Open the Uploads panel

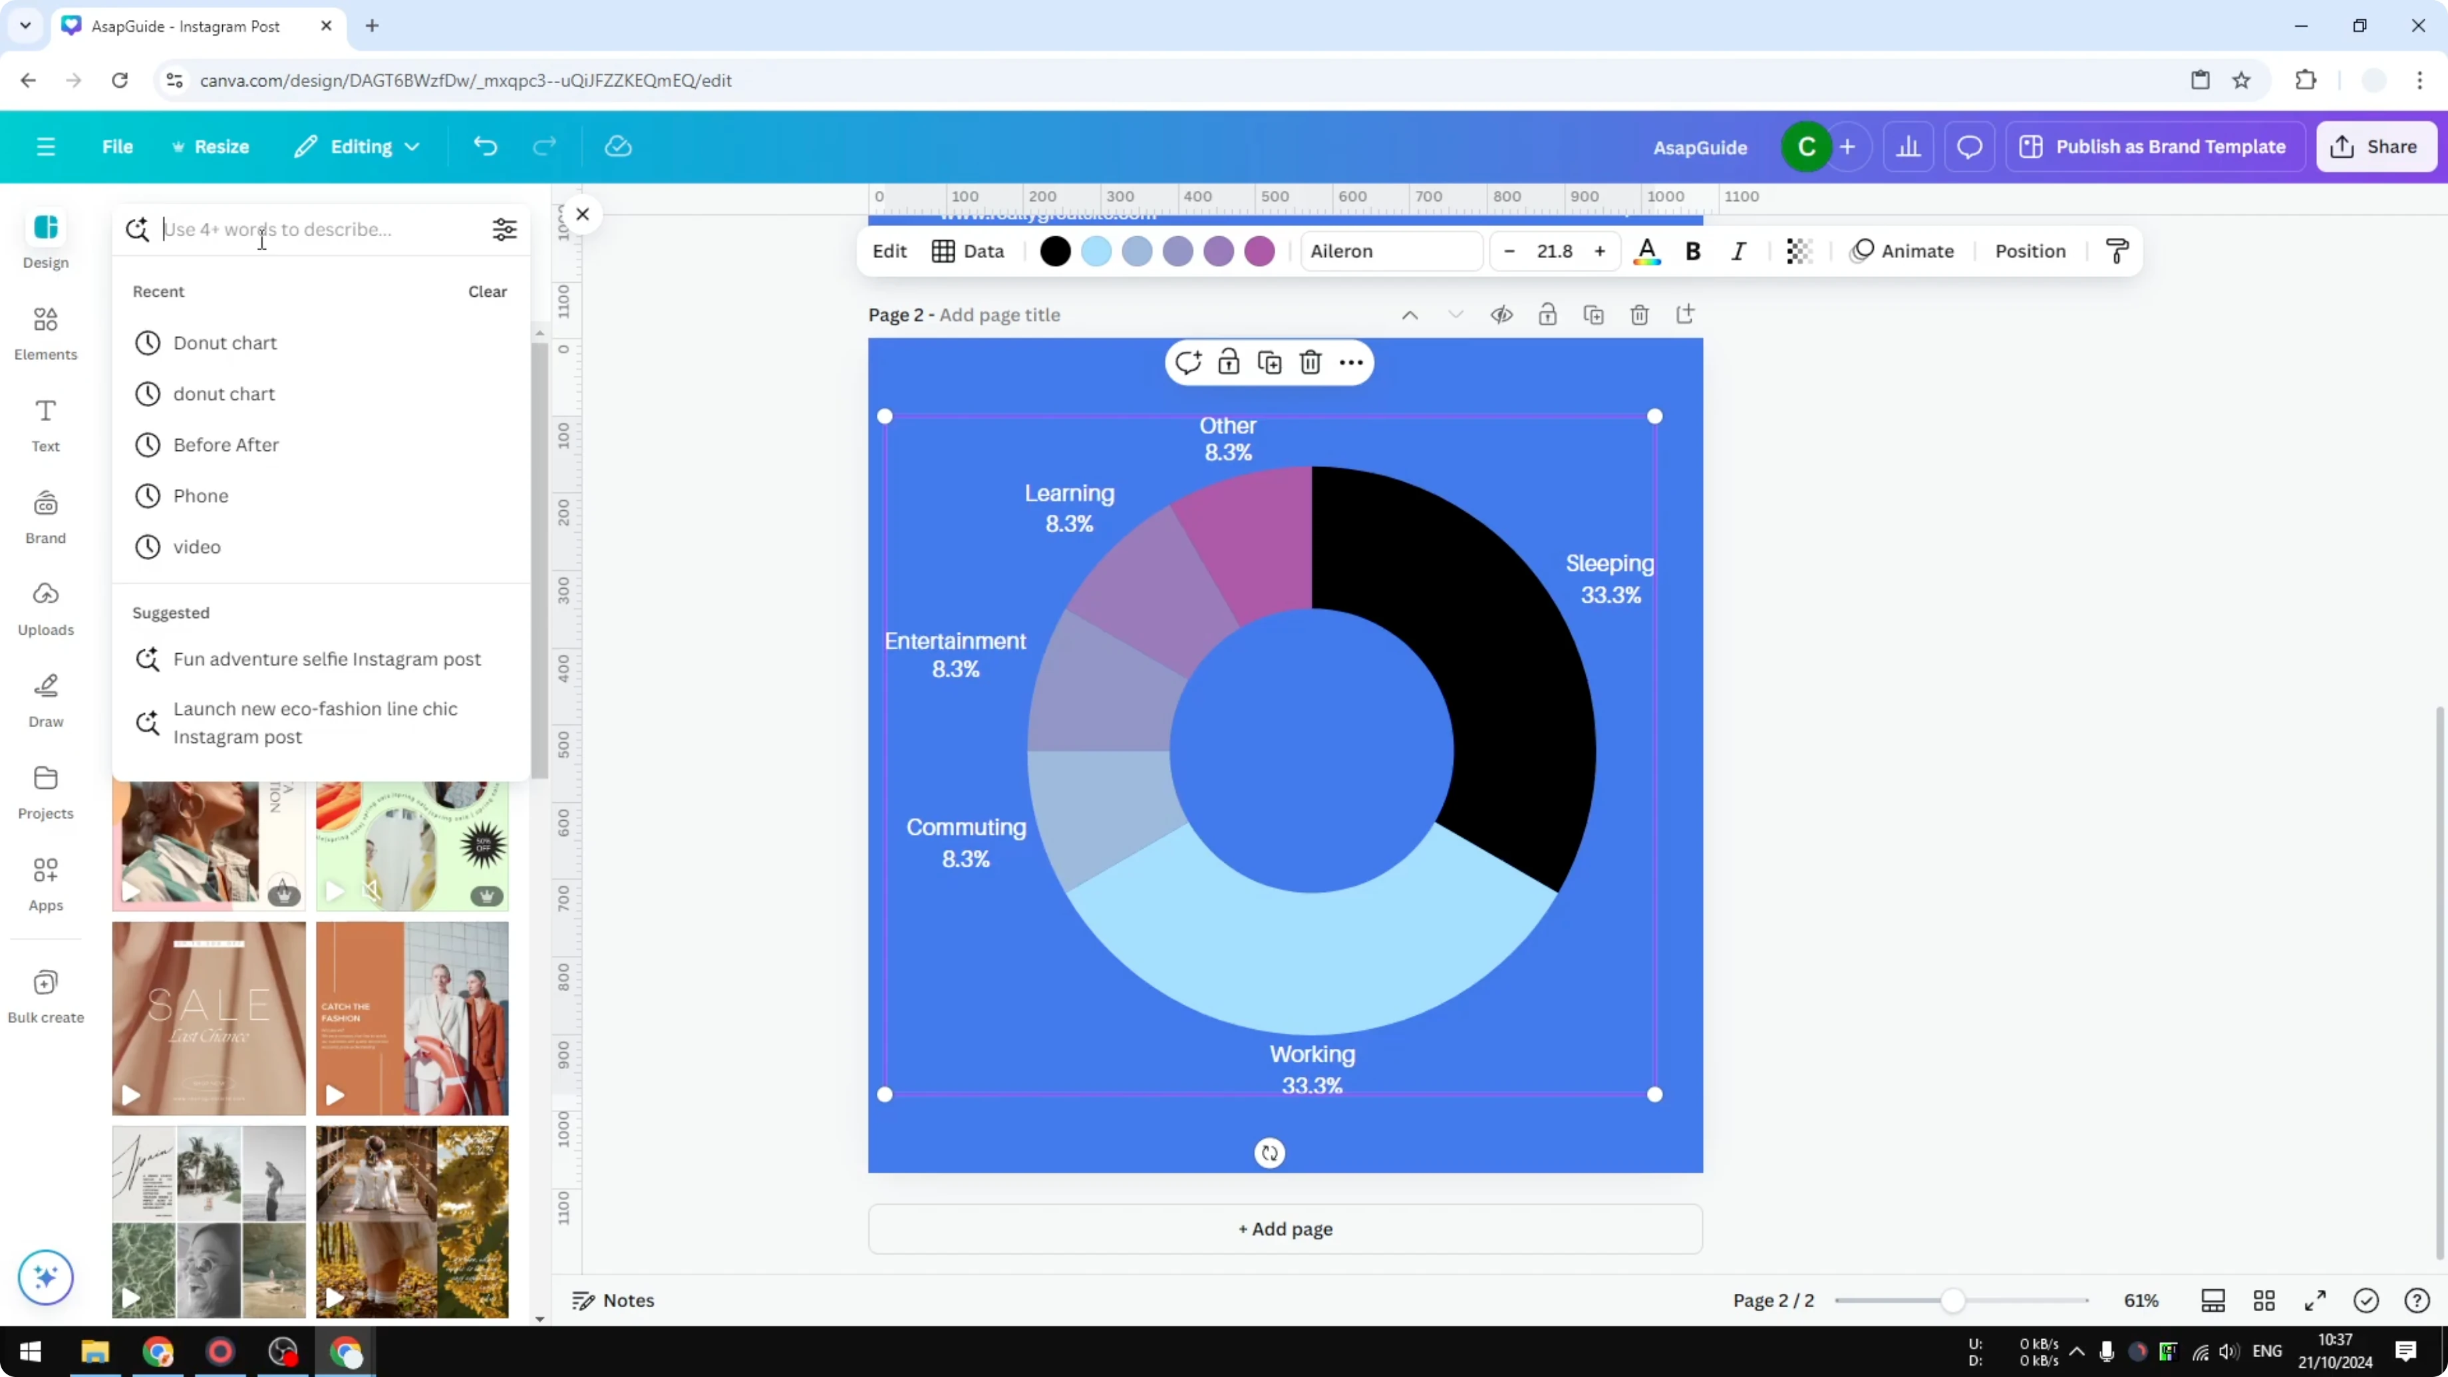(45, 608)
